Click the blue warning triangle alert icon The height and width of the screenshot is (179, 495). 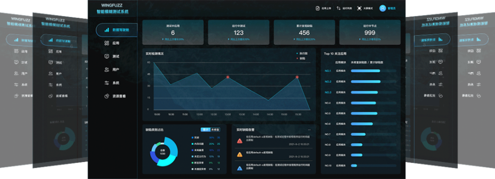click(240, 168)
